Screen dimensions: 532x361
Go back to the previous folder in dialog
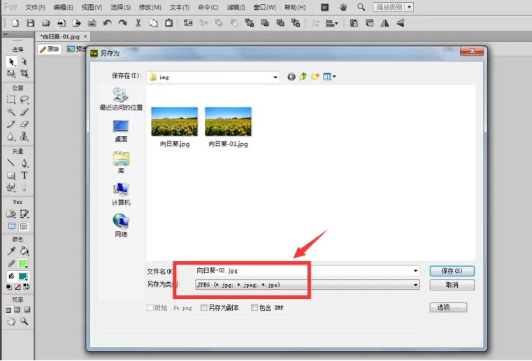point(291,77)
